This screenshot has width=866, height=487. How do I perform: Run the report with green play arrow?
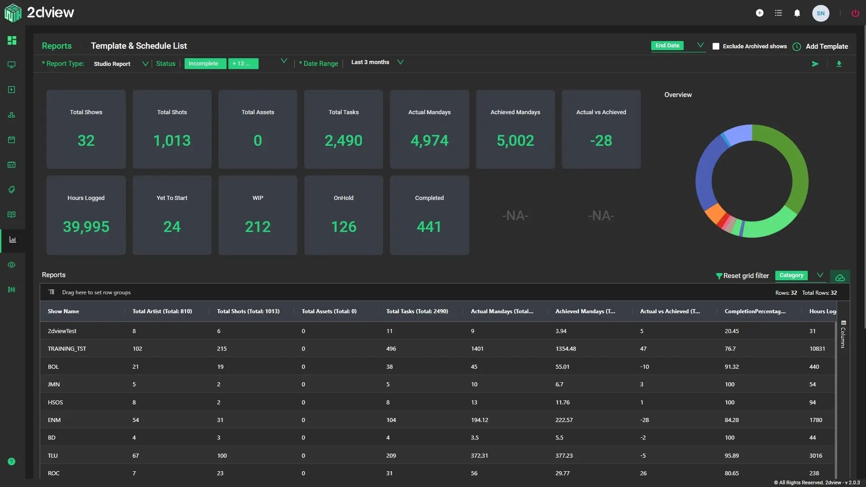coord(815,64)
